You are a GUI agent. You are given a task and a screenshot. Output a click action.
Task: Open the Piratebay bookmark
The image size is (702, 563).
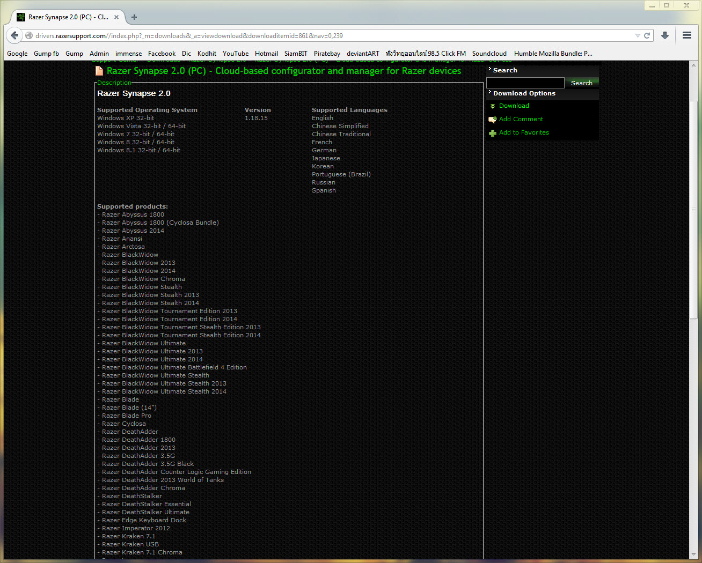[x=327, y=54]
